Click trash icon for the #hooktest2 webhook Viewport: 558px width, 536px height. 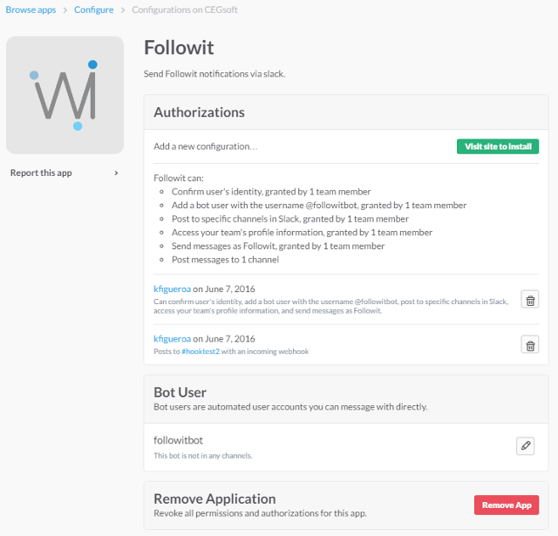coord(529,344)
